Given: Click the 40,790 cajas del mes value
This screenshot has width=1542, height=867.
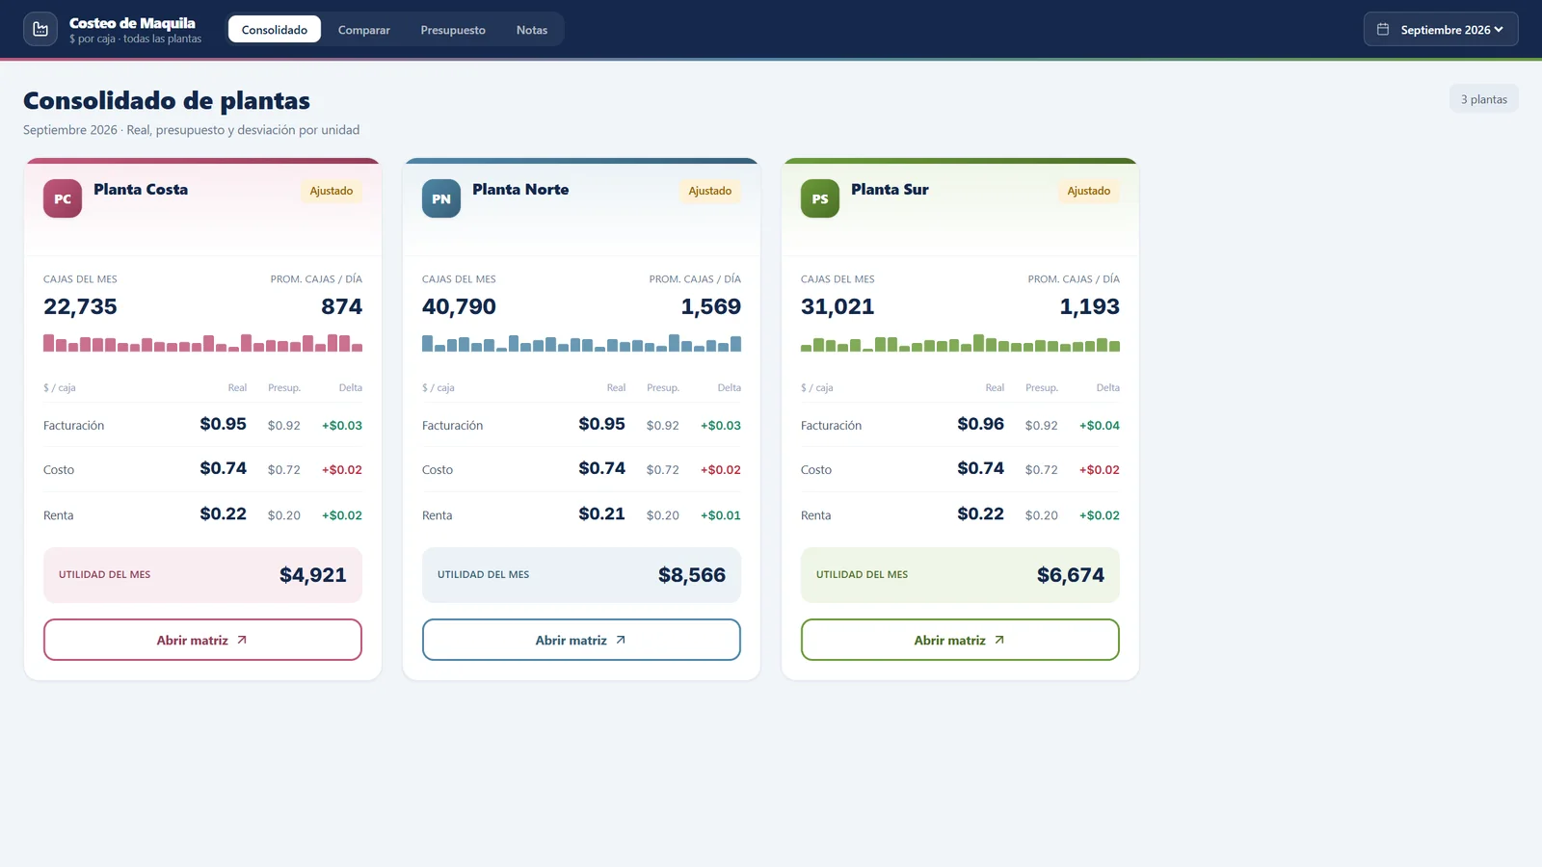Looking at the screenshot, I should point(459,306).
